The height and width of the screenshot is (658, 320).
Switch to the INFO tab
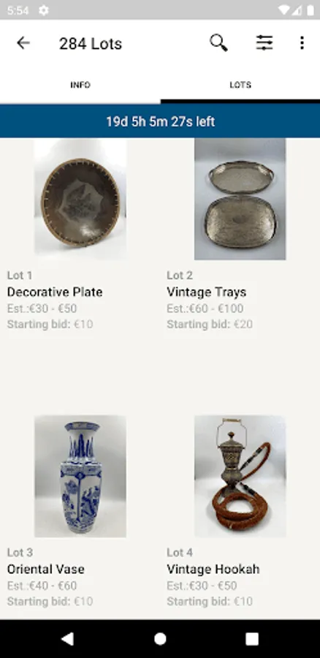[80, 85]
